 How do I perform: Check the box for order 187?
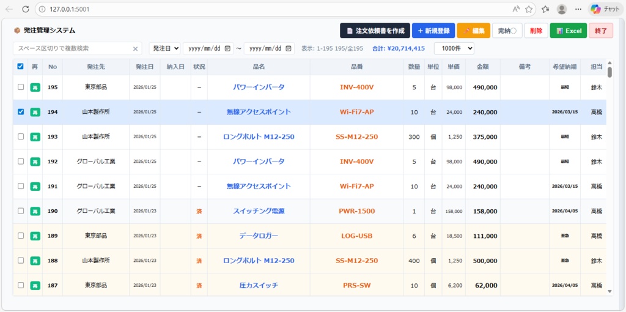point(21,285)
